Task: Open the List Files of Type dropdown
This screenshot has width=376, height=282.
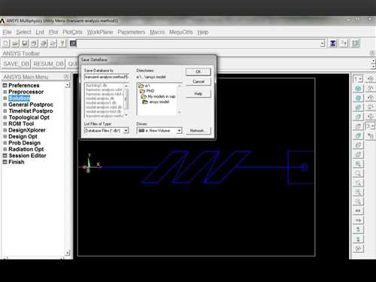Action: coord(126,130)
